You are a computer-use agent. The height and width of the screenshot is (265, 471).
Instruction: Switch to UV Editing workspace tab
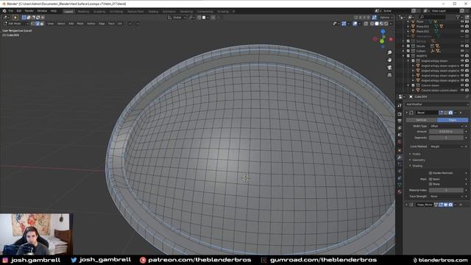tap(116, 12)
